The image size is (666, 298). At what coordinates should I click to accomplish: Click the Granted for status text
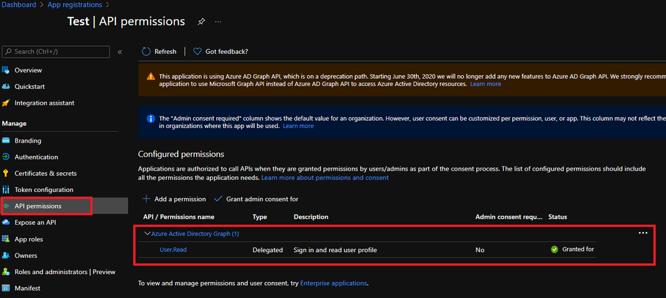coord(578,249)
